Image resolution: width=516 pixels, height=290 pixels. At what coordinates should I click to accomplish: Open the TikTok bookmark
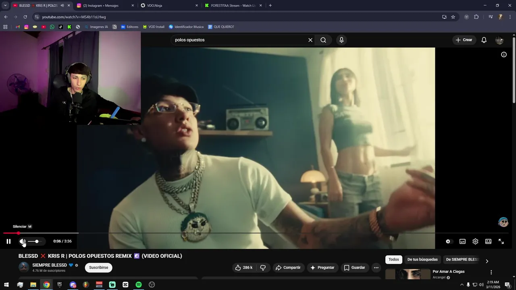point(60,27)
